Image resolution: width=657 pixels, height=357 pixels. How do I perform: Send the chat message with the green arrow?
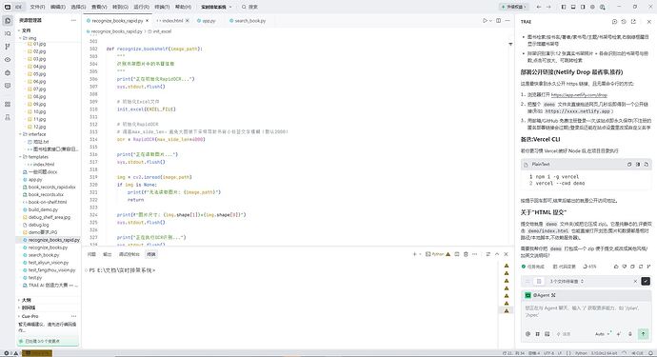coord(643,333)
